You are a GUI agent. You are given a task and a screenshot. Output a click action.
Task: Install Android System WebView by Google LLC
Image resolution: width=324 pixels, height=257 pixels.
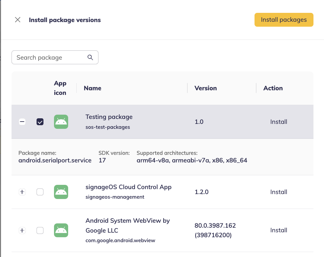pos(279,230)
